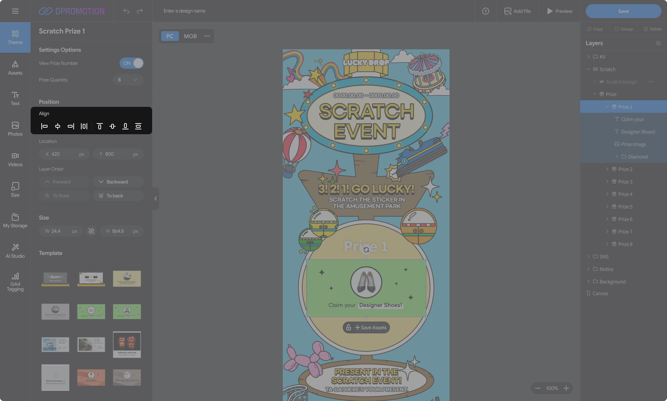Open the GA4 Tagging panel
667x401 pixels.
pyautogui.click(x=15, y=282)
